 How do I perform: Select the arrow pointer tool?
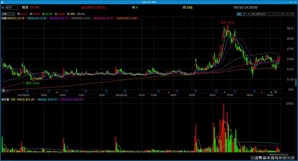tap(269, 158)
